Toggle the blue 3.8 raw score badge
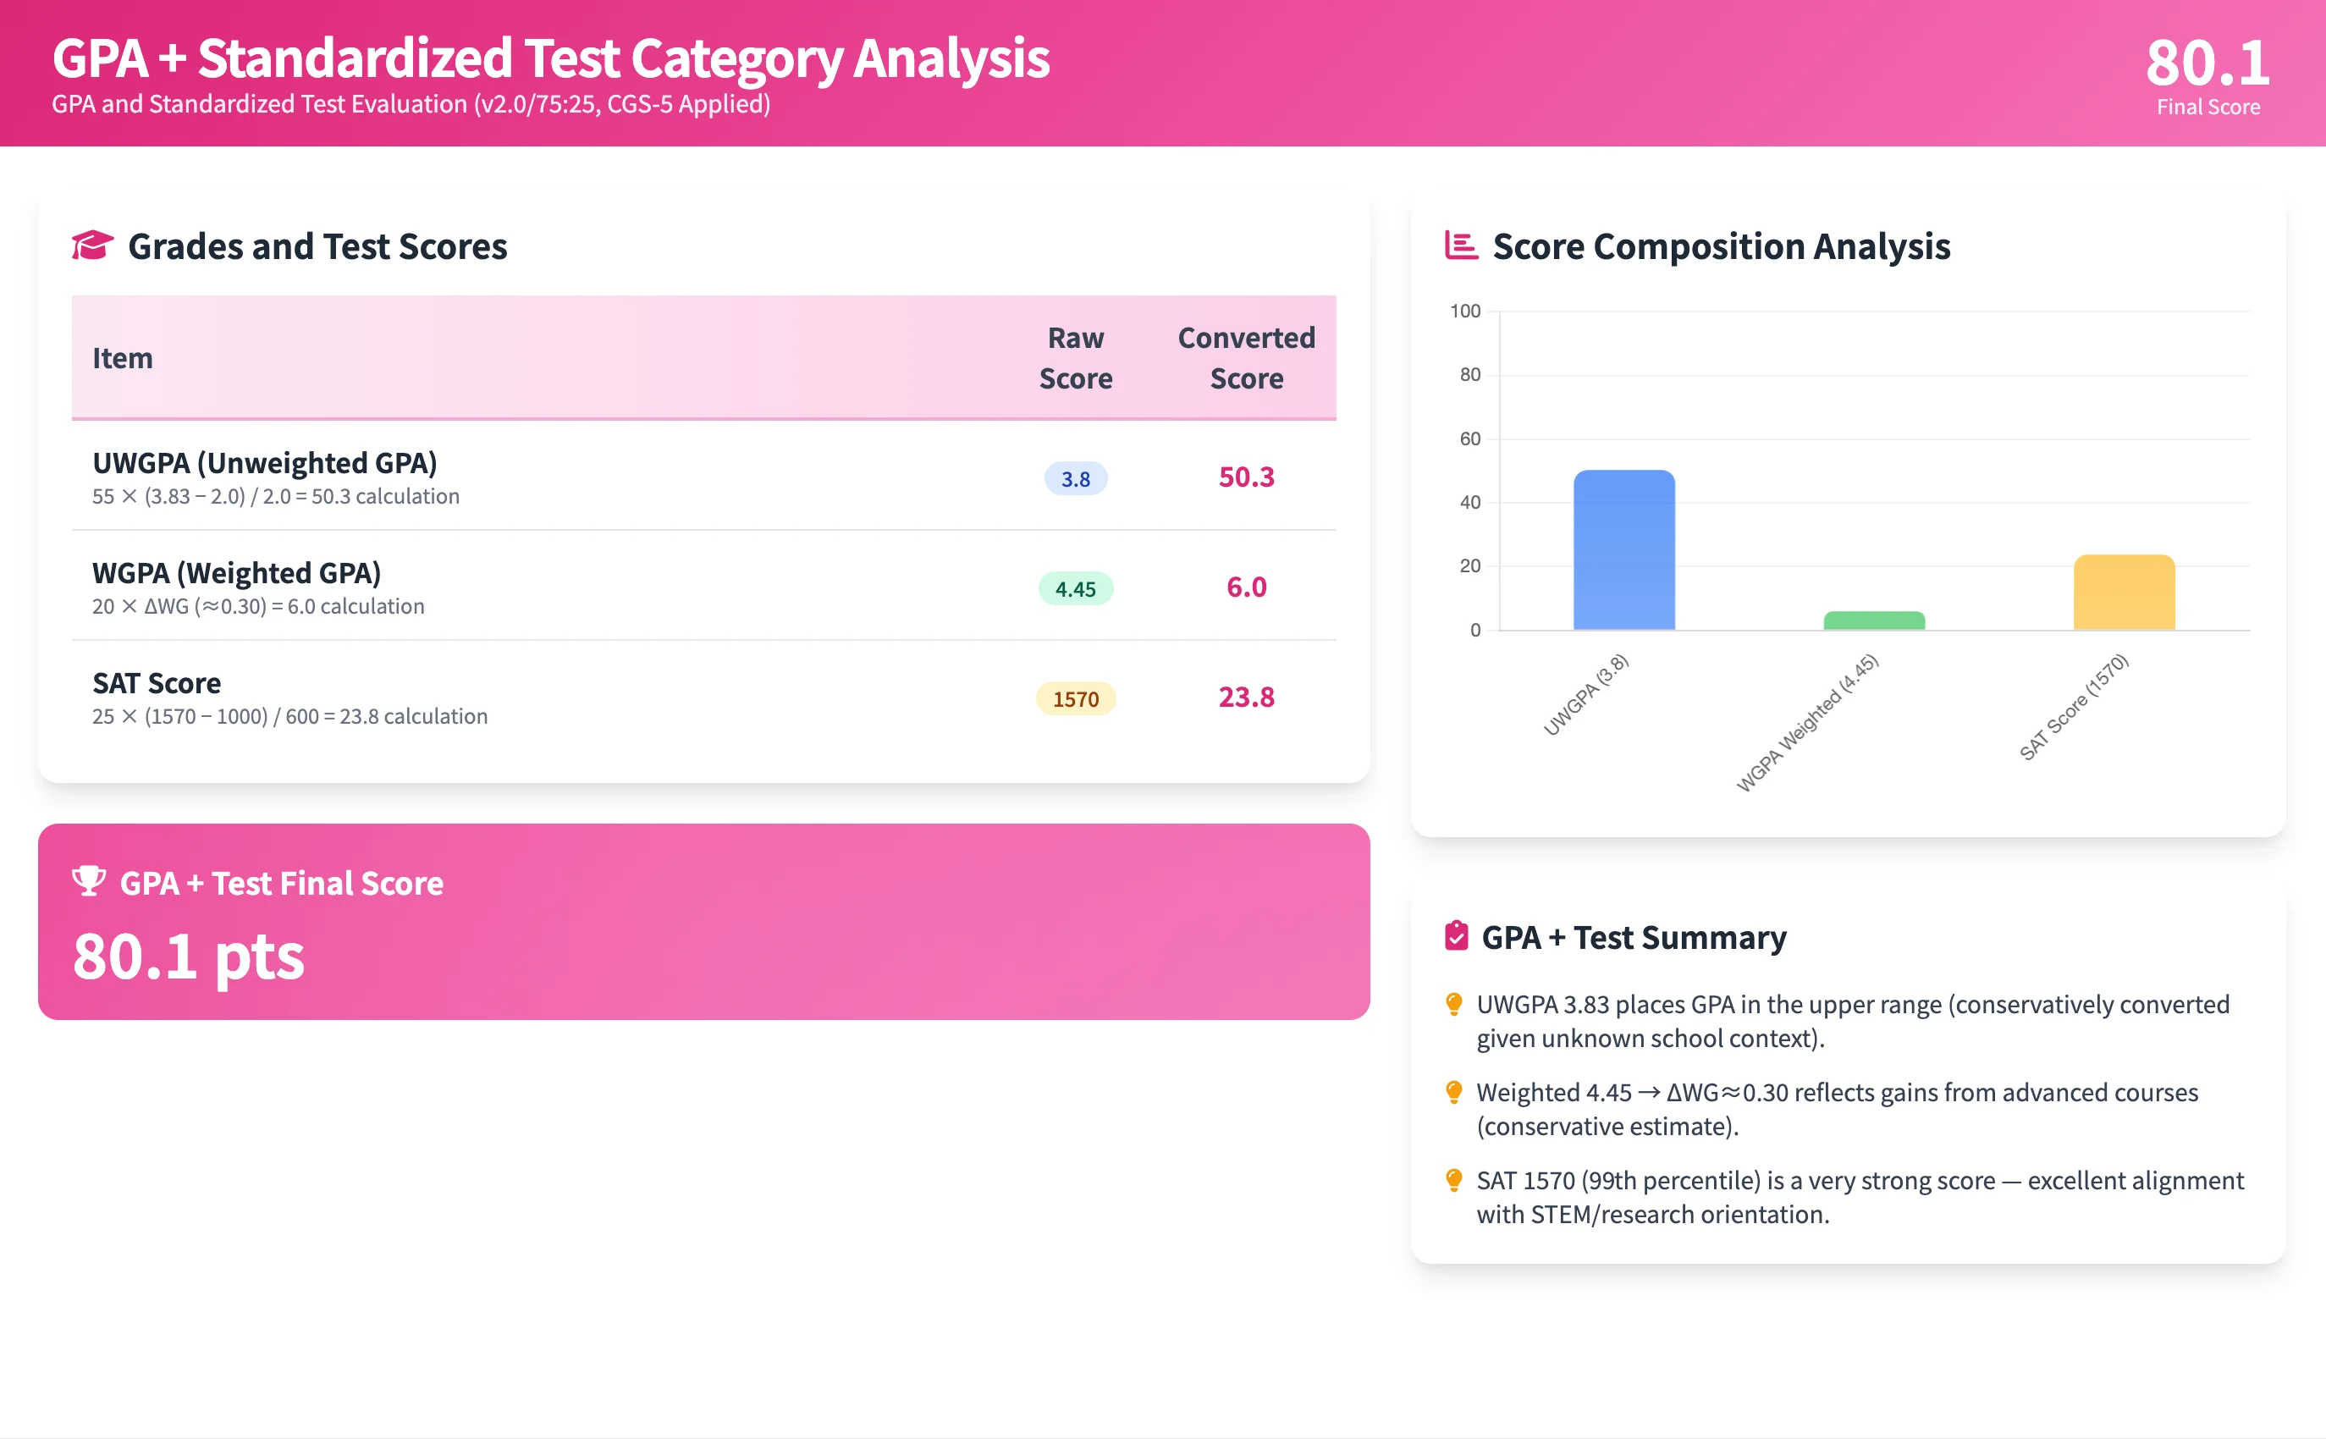This screenshot has height=1439, width=2326. coord(1076,480)
